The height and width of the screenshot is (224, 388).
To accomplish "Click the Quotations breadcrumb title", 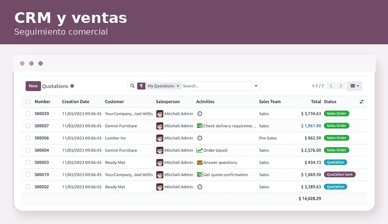I will coord(55,86).
